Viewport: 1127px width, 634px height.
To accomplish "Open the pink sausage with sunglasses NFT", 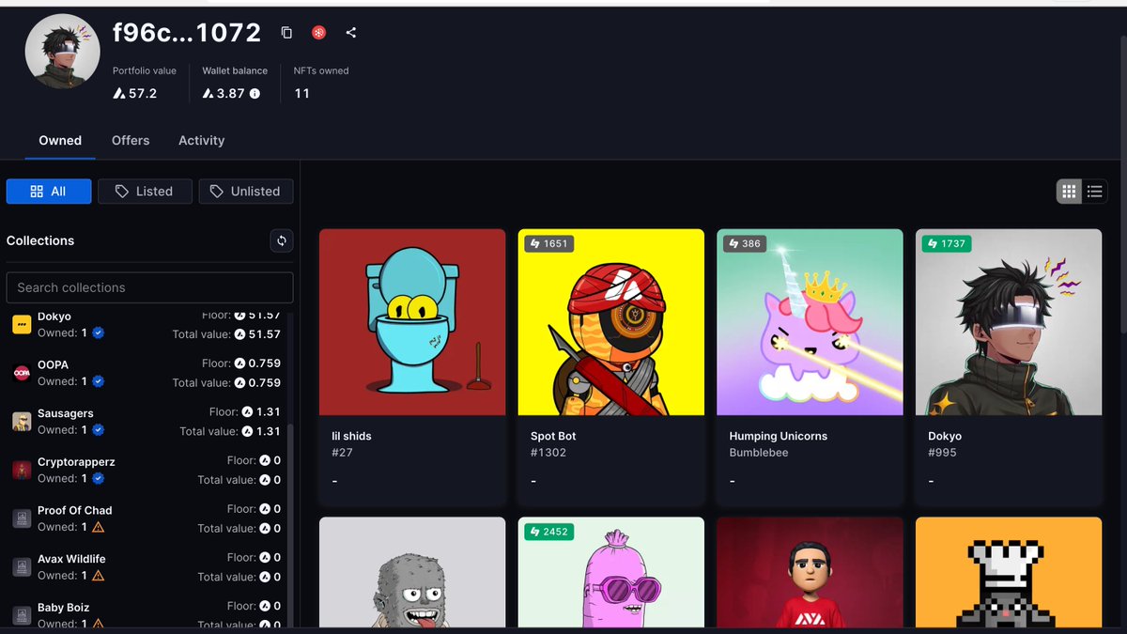I will (611, 572).
